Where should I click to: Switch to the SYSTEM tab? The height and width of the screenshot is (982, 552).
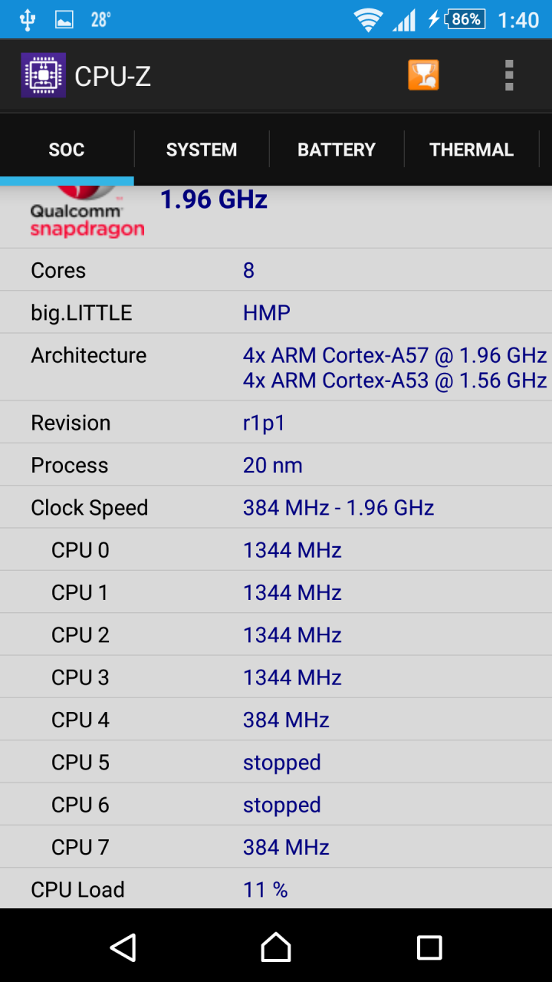[202, 150]
